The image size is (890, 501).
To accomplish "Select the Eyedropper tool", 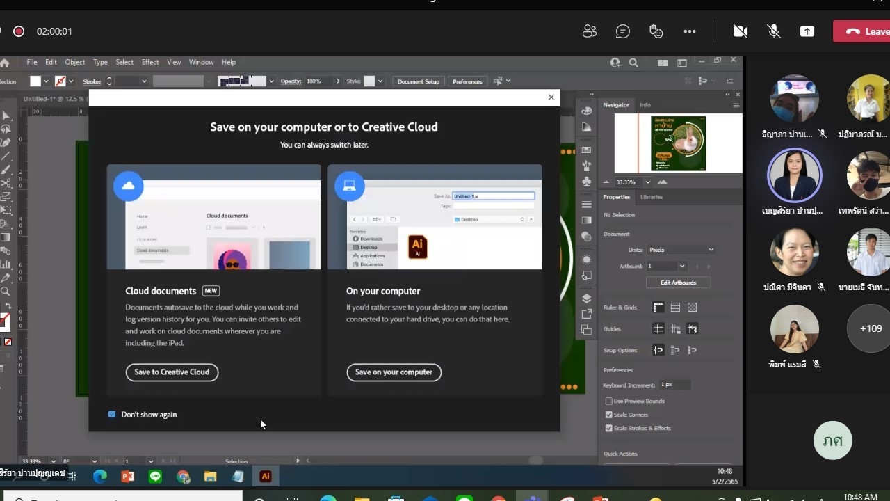I will (x=6, y=278).
